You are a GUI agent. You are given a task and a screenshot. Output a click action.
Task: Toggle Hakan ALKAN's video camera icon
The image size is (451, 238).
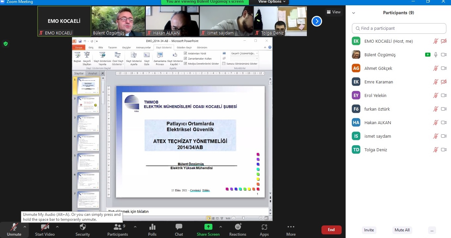click(444, 122)
